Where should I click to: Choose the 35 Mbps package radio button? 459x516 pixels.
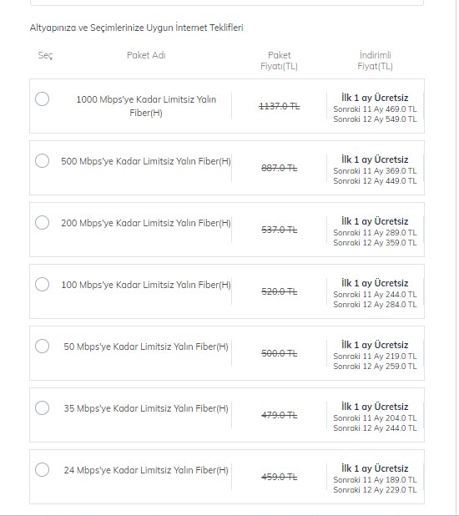(x=42, y=408)
